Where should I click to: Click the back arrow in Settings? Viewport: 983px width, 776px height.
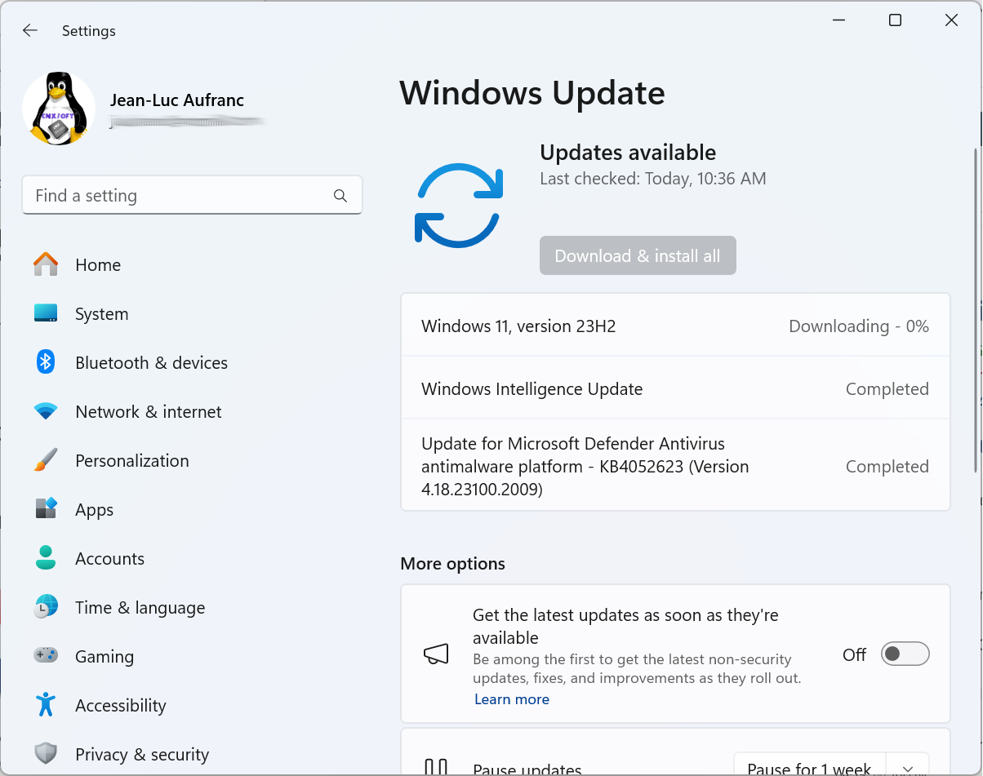pyautogui.click(x=30, y=30)
